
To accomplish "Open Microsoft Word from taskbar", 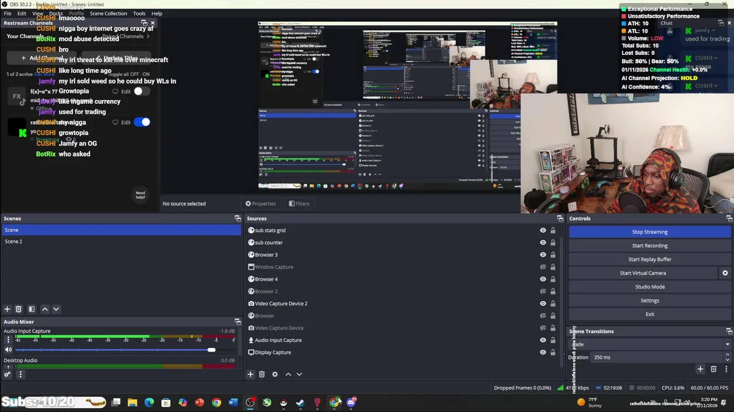I will point(233,403).
